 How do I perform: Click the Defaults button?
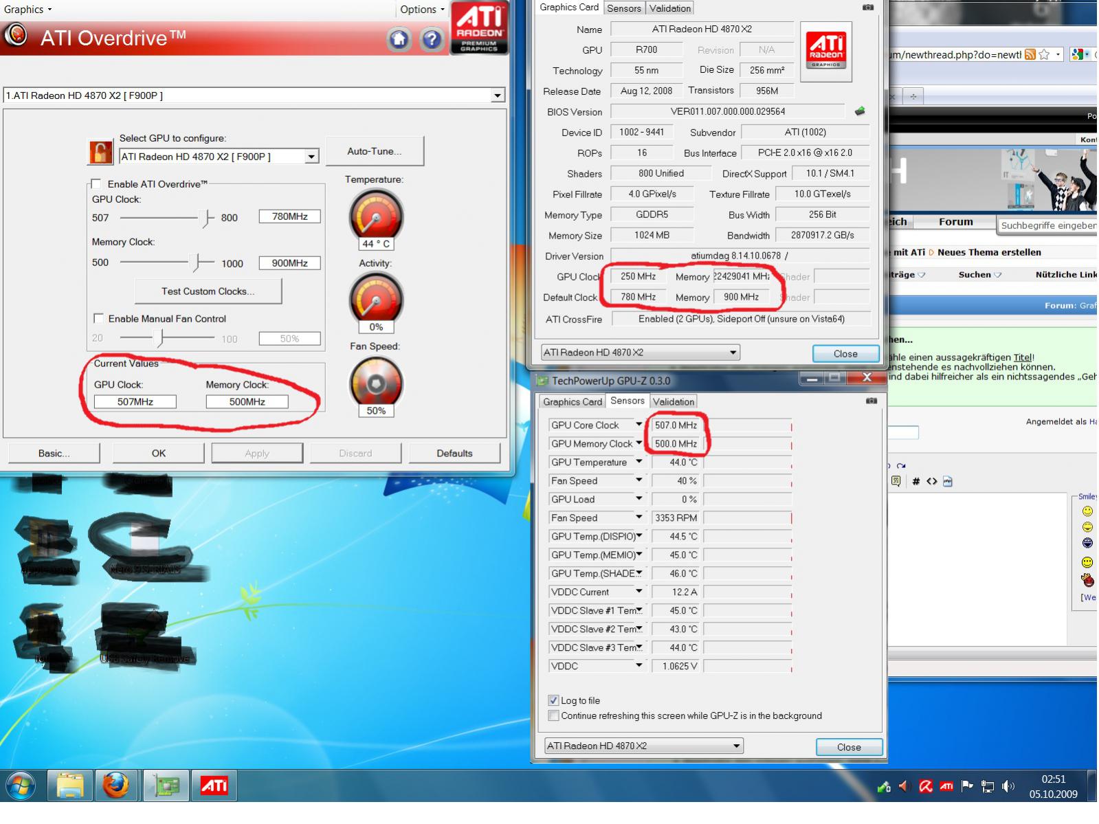coord(454,453)
